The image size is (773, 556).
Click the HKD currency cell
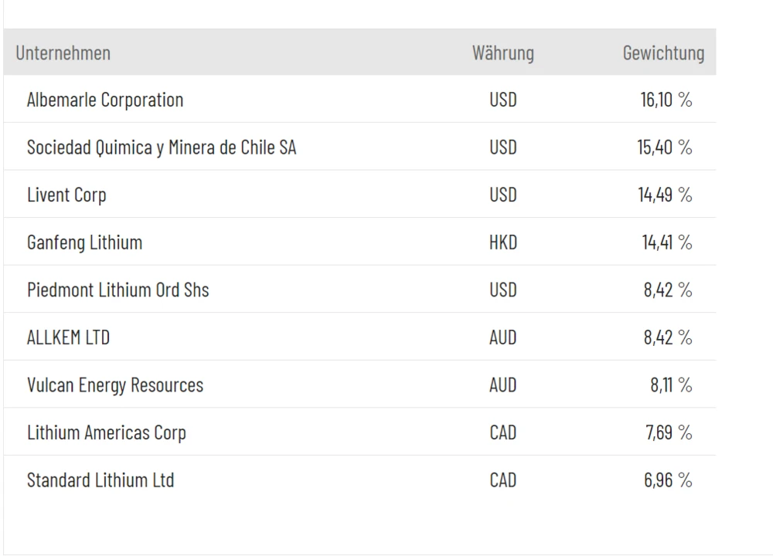tap(502, 242)
